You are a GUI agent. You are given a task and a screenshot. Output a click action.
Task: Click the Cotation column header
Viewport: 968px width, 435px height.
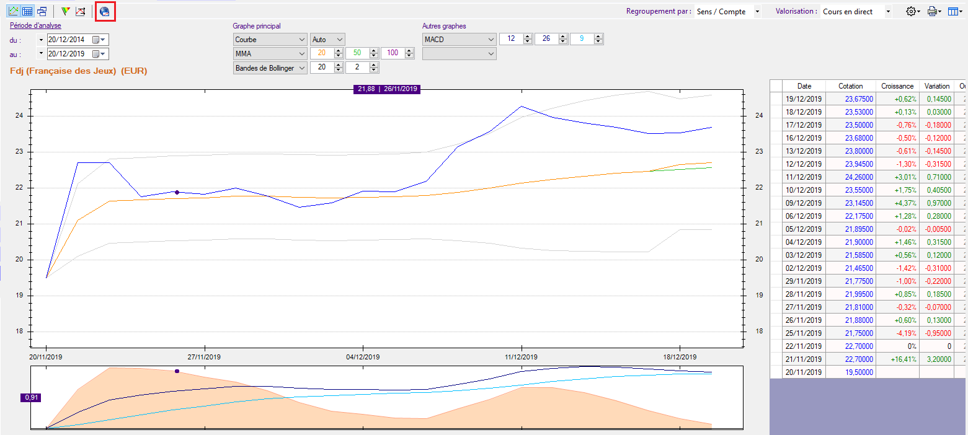pyautogui.click(x=850, y=86)
